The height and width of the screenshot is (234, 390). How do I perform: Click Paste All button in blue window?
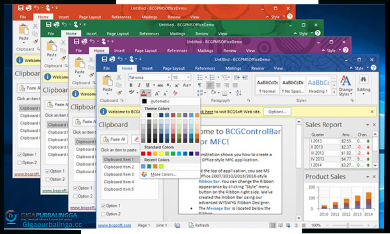click(x=114, y=139)
